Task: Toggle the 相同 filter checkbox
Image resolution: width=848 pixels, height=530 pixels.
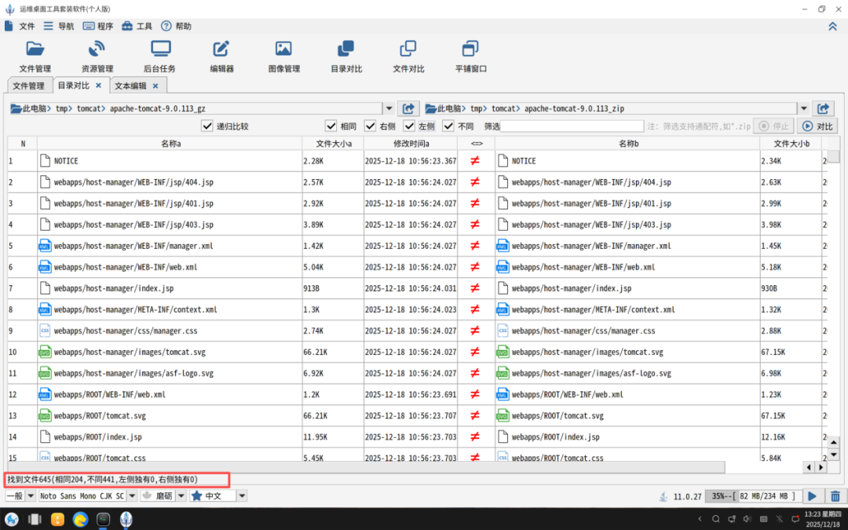Action: pos(331,126)
